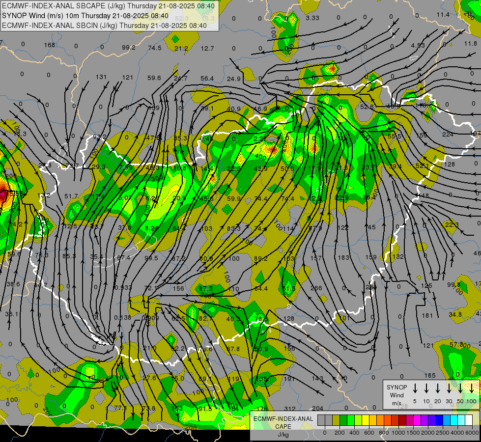Viewport: 481px width, 442px height.
Task: Click the map value 181
Action: coord(427,315)
